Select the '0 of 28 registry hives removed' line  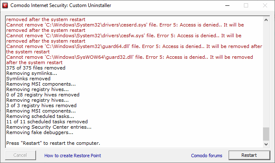click(43, 95)
